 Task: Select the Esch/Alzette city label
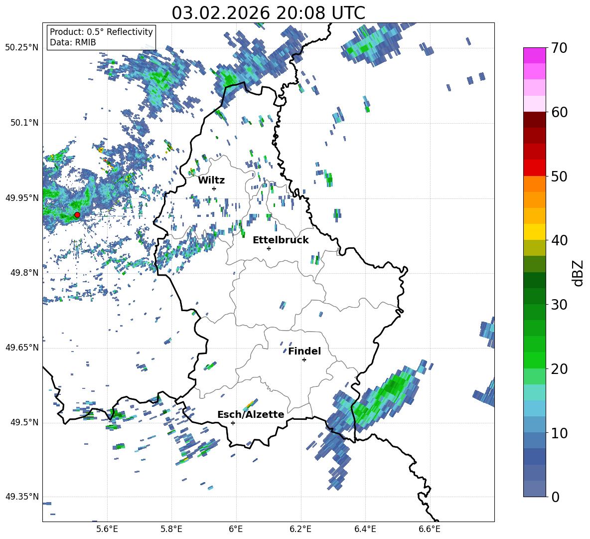coord(251,415)
